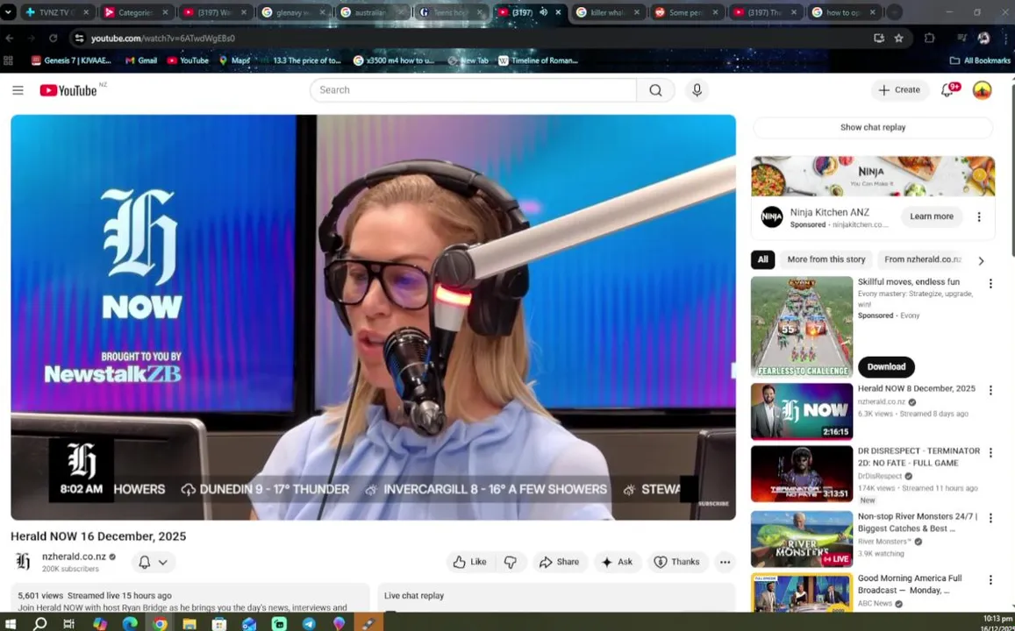Open Chrome apps grid in bookmarks bar
Viewport: 1015px width, 631px height.
9,60
